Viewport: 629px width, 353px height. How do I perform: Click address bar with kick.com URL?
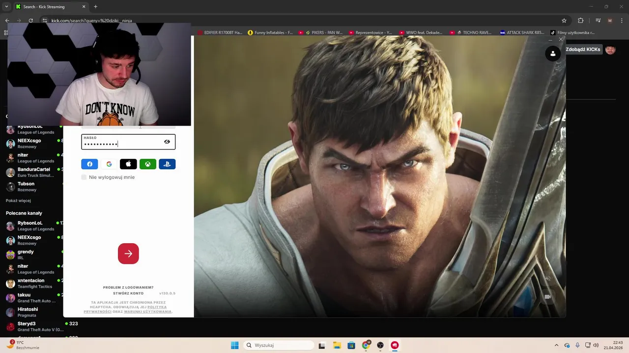coord(295,21)
